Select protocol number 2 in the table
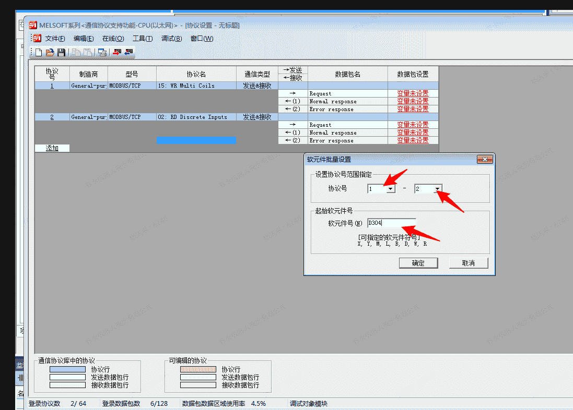 click(52, 117)
